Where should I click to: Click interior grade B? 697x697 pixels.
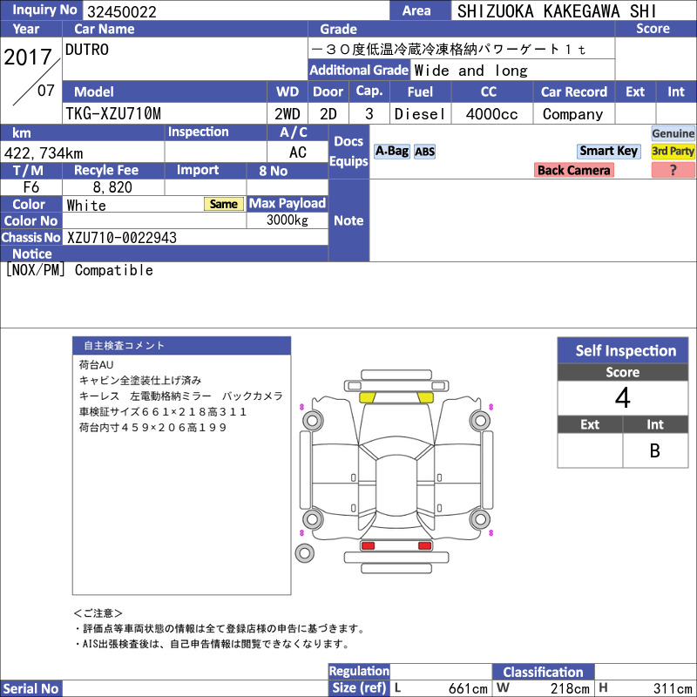[x=655, y=450]
